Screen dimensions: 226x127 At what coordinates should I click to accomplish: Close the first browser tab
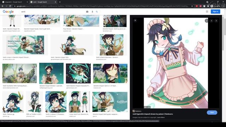point(28,2)
